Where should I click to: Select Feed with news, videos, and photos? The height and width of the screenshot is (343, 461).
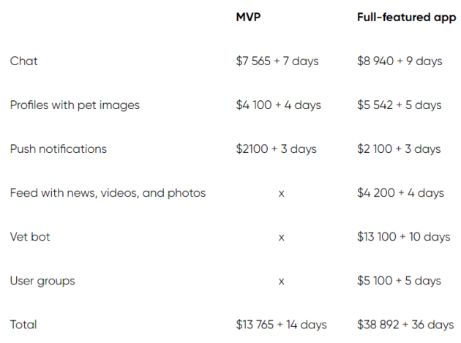tap(108, 193)
